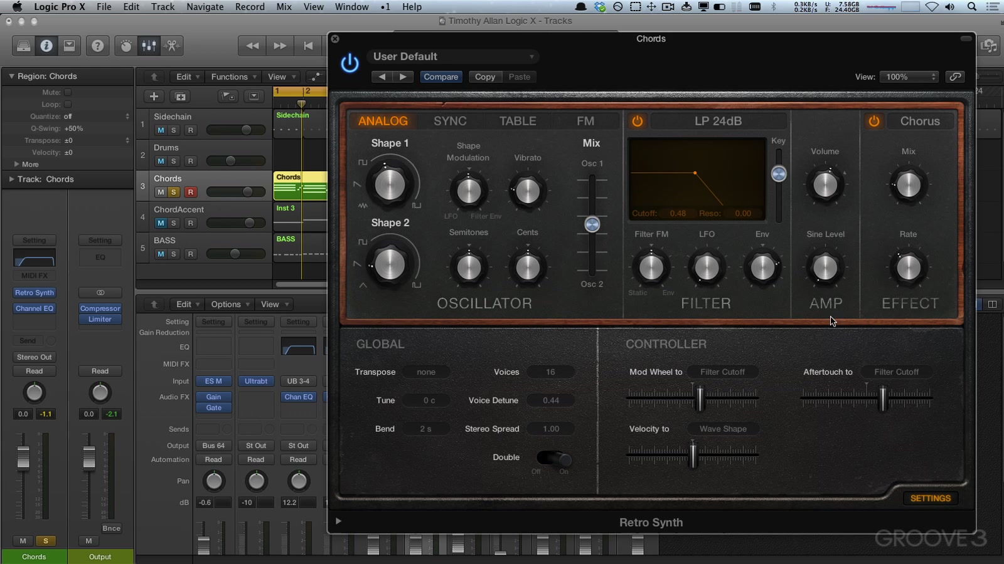Click the oscillator Mix slider handle

592,224
